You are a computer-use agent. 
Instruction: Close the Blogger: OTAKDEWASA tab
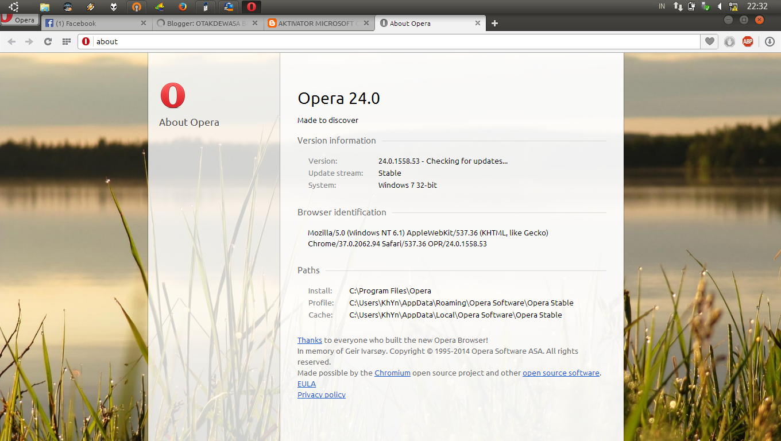(255, 24)
